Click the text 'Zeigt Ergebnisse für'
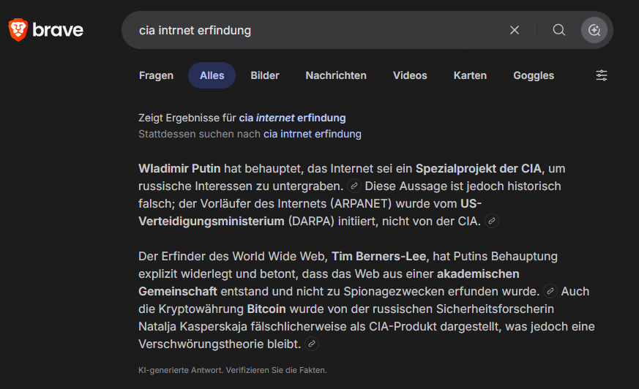Screen dimensions: 639x389 pos(187,118)
